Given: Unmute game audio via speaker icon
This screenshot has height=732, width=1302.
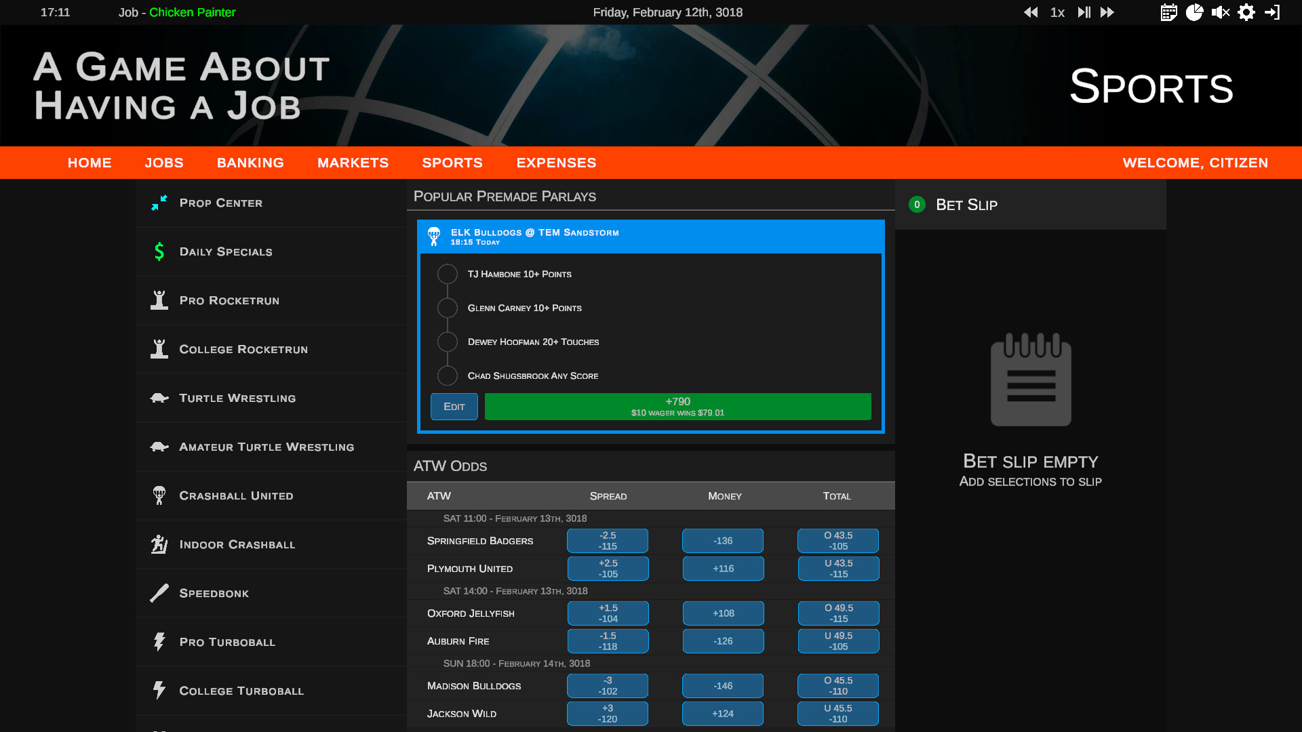Looking at the screenshot, I should (1221, 12).
